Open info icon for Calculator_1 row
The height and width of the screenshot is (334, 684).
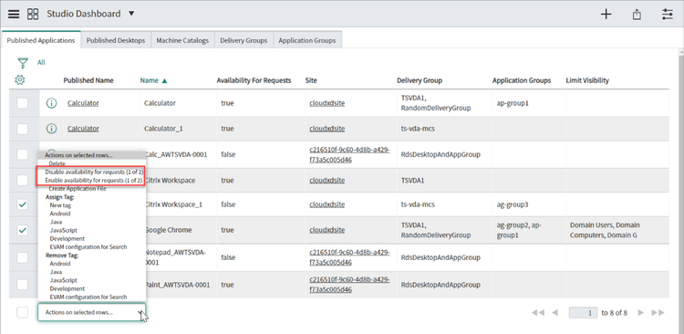(51, 129)
